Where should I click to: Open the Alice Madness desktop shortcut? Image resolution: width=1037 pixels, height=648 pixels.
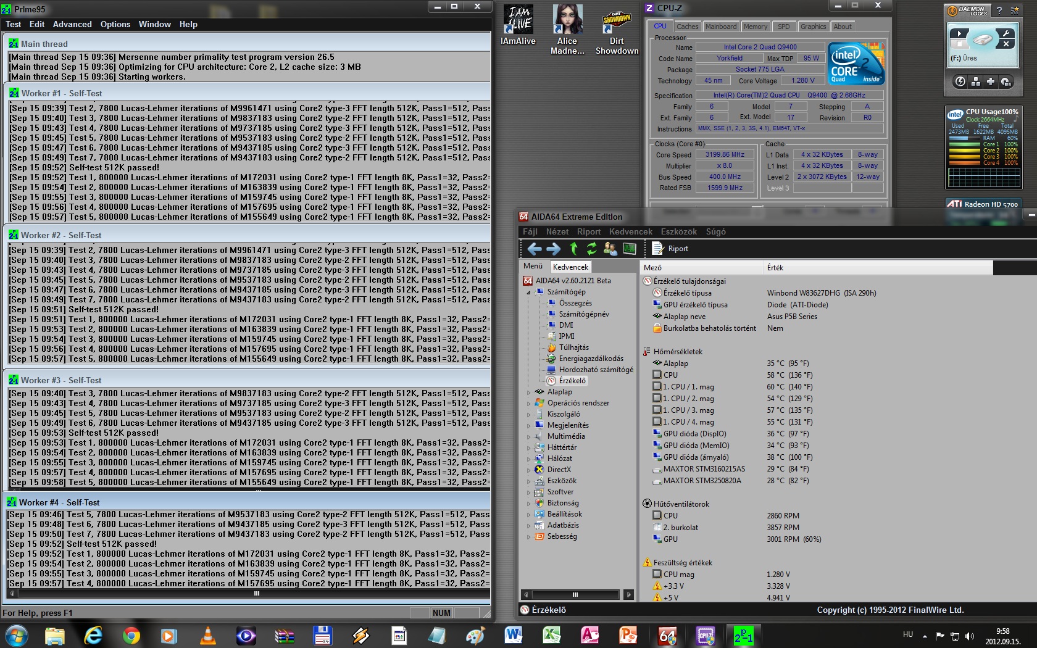tap(567, 30)
